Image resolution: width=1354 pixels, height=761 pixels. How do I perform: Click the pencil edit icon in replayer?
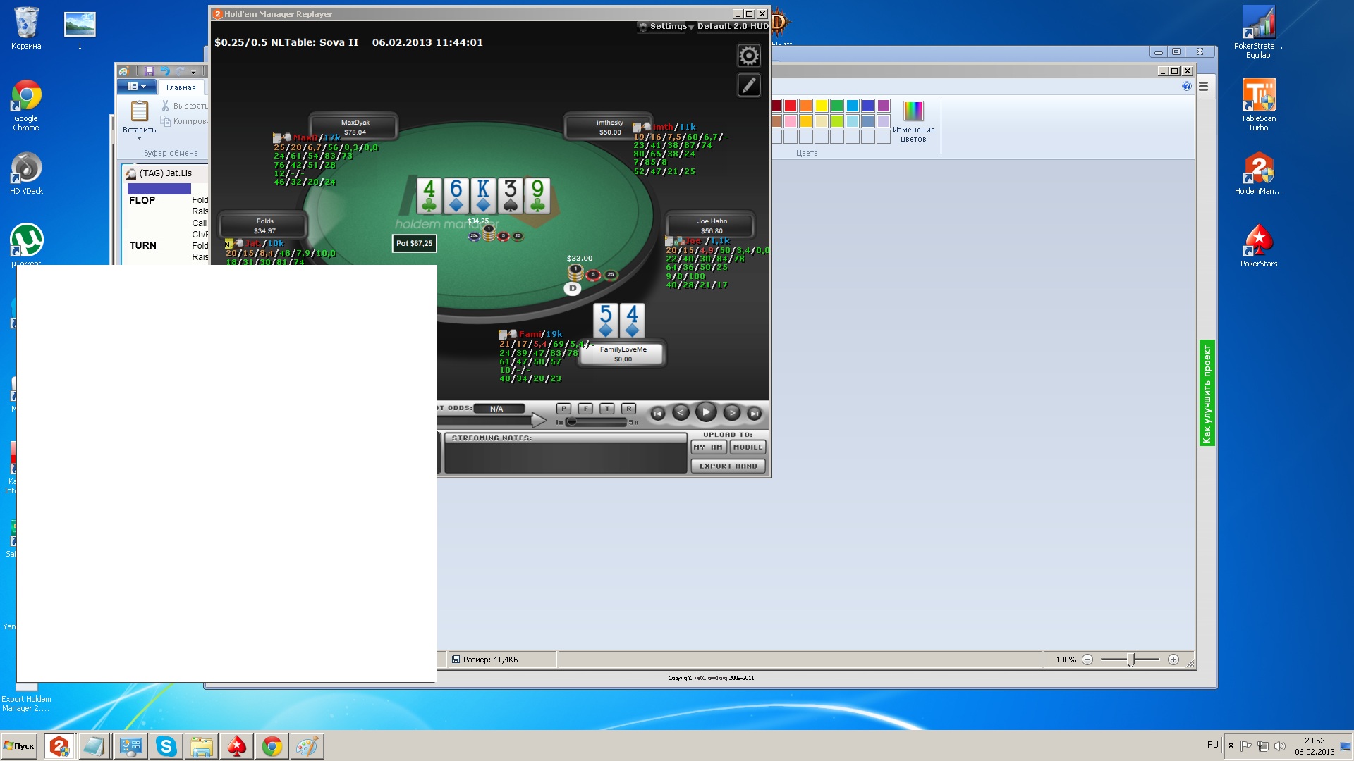pos(748,85)
